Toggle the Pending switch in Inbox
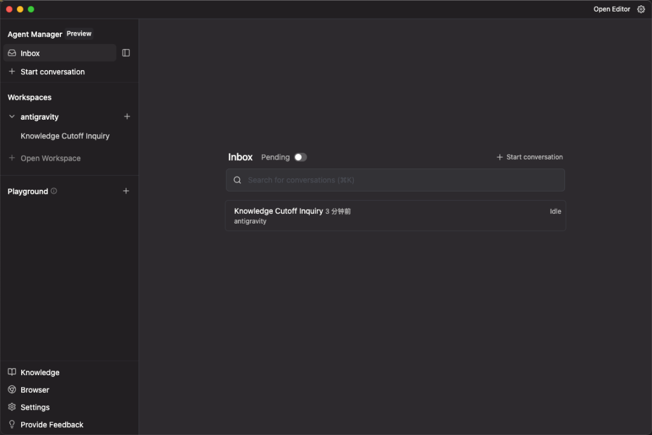The height and width of the screenshot is (435, 652). [x=300, y=157]
